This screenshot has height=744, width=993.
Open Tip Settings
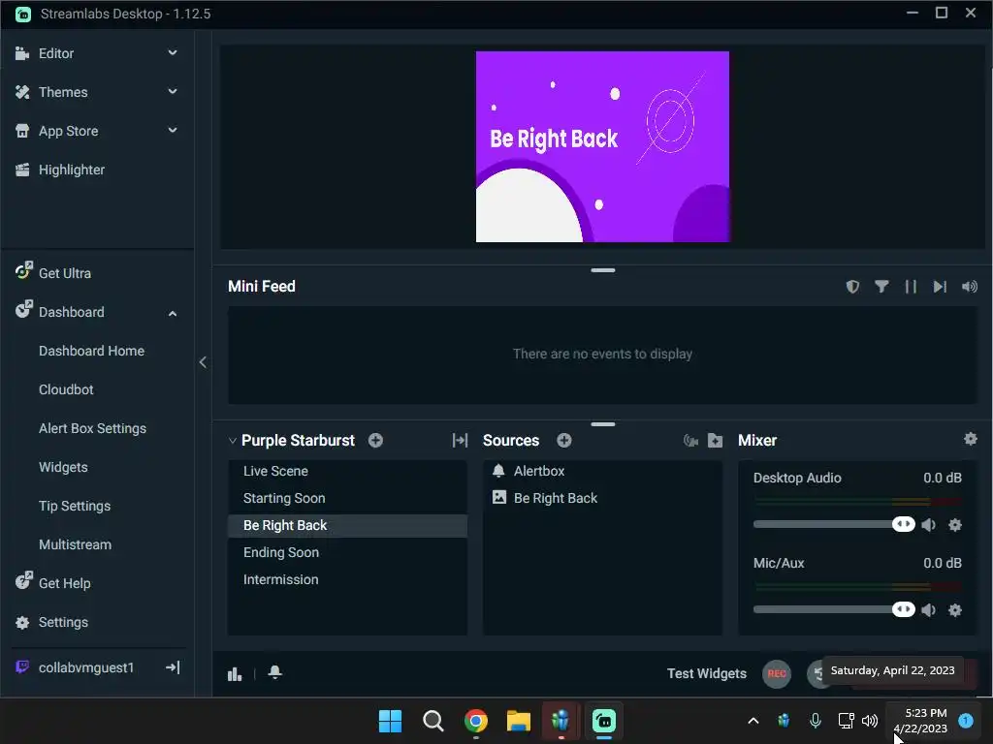pyautogui.click(x=75, y=506)
